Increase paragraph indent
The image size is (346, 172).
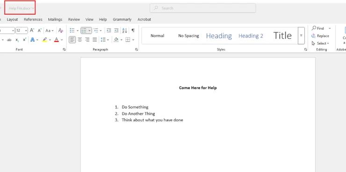116,30
